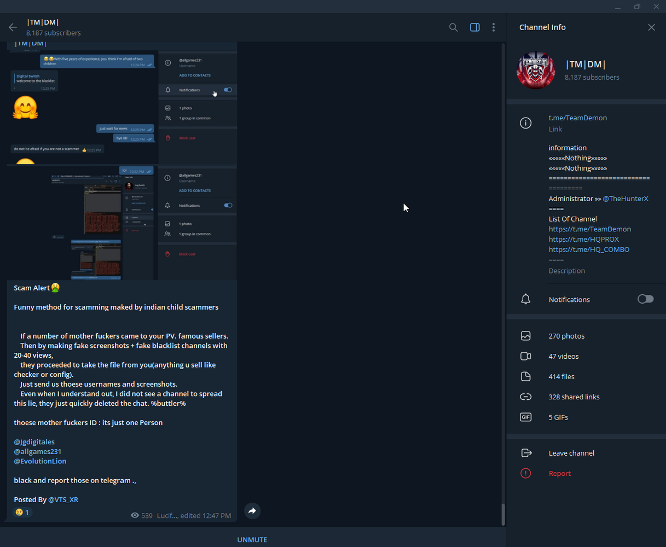Open the TeamDemon channel avatar
This screenshot has height=547, width=666.
pos(536,71)
